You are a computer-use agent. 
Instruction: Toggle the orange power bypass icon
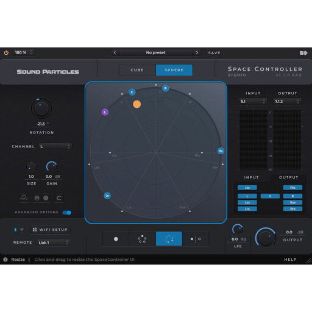click(x=6, y=52)
